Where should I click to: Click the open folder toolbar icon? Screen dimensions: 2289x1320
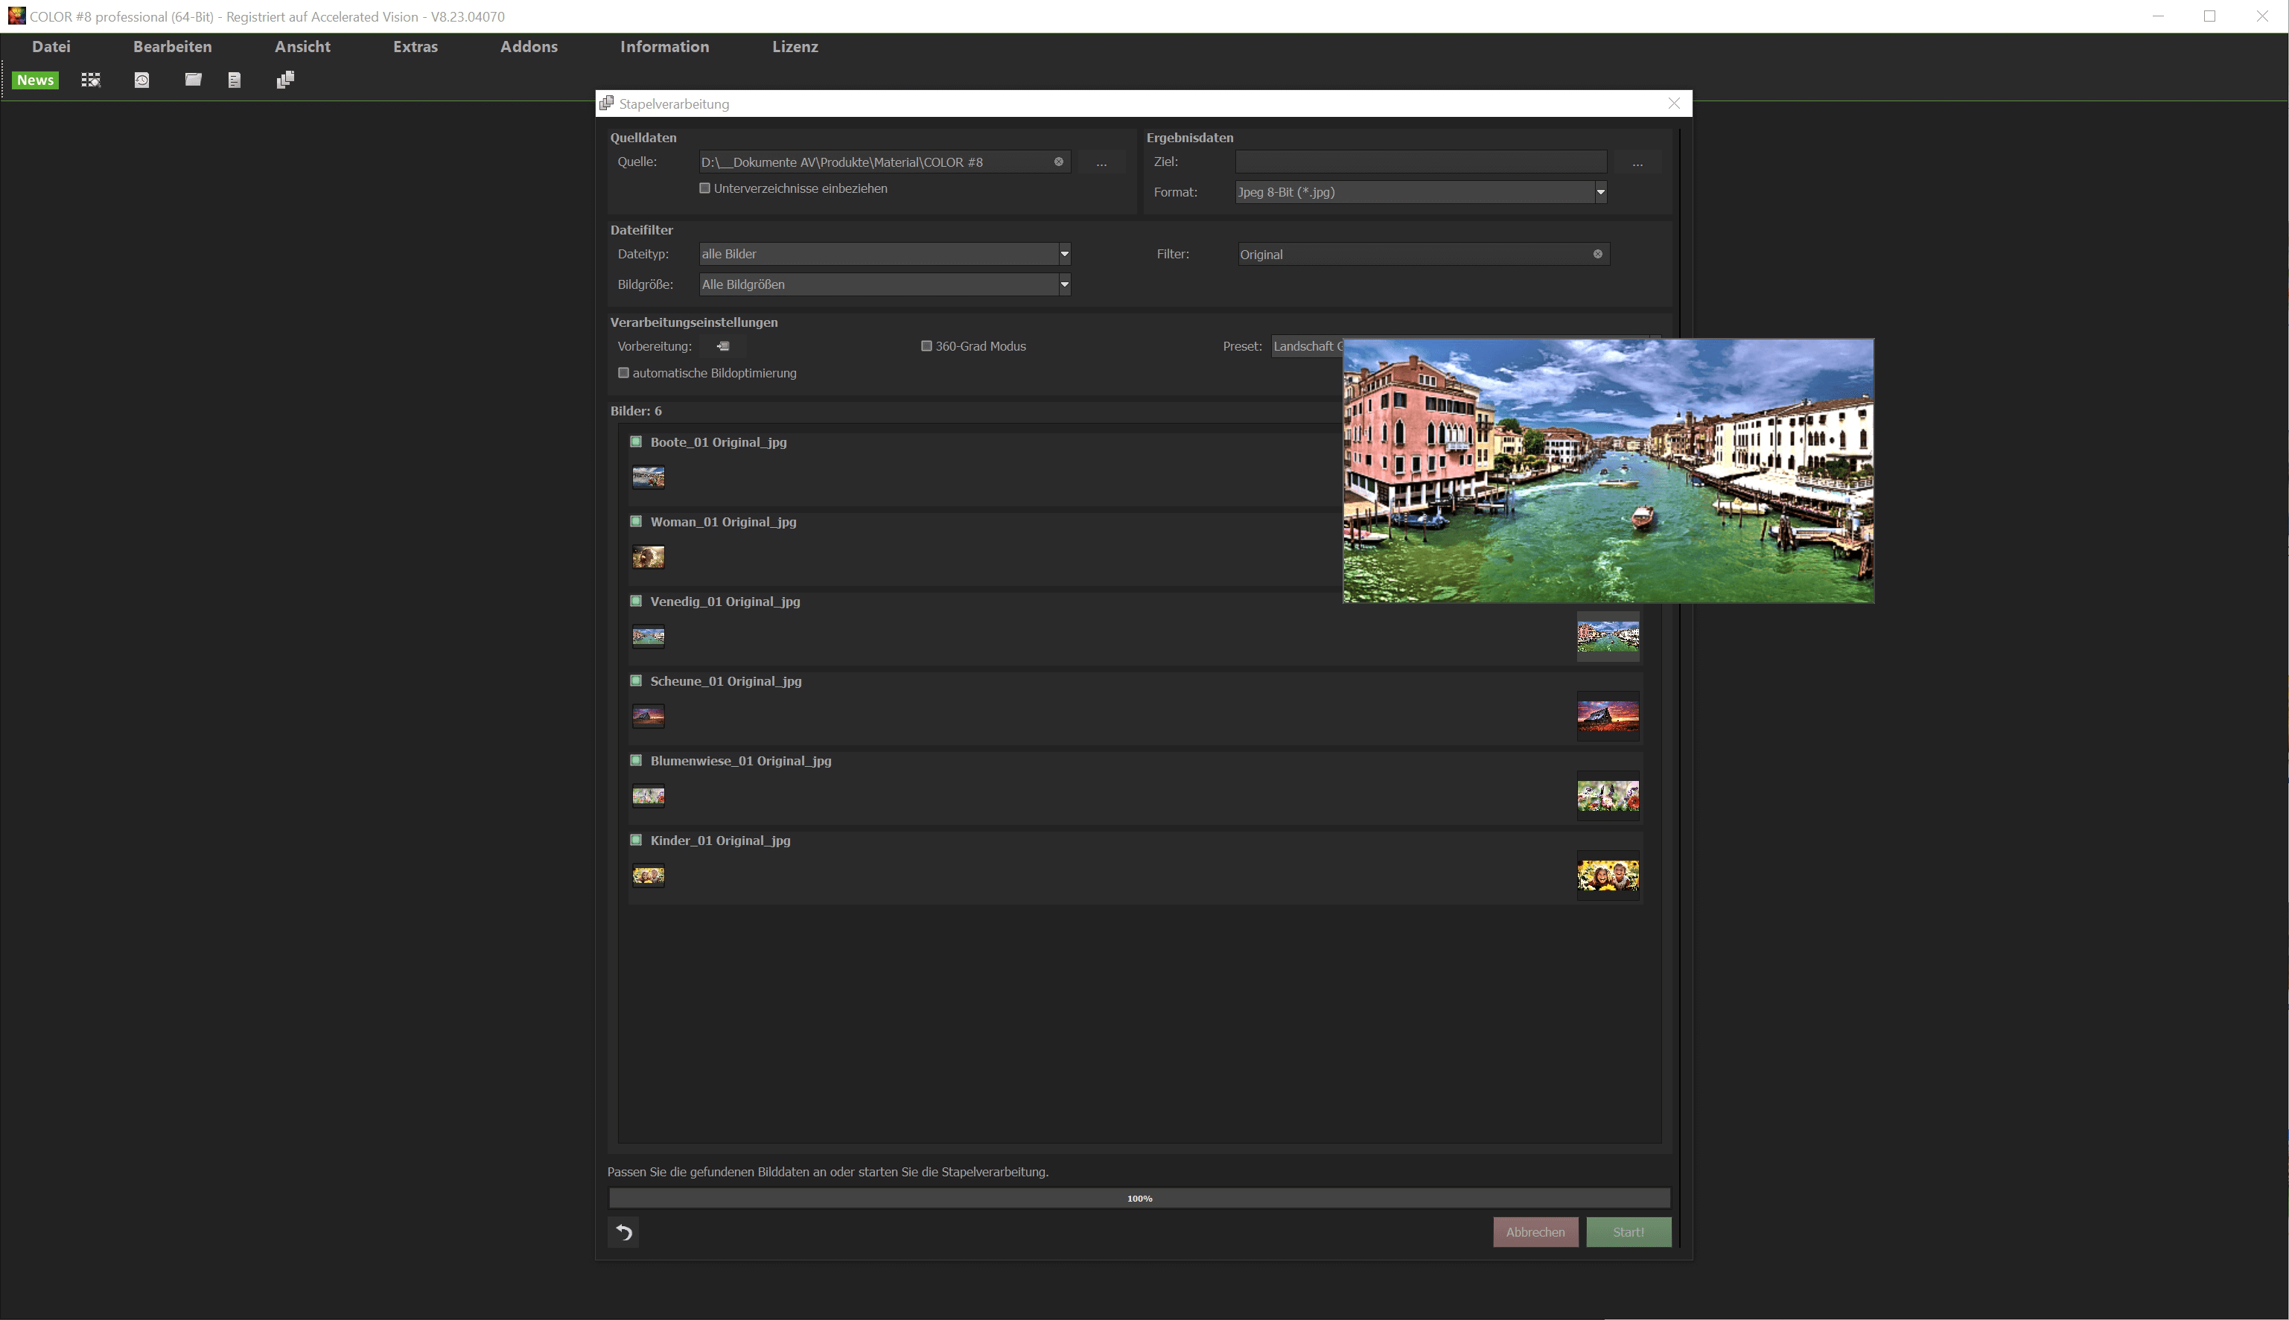(193, 80)
